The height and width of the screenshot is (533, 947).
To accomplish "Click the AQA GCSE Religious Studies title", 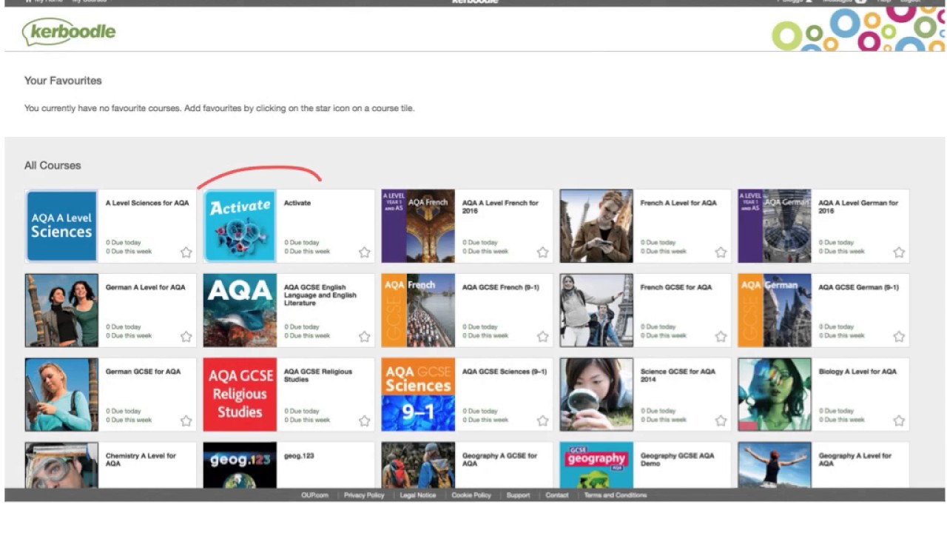I will pos(318,375).
